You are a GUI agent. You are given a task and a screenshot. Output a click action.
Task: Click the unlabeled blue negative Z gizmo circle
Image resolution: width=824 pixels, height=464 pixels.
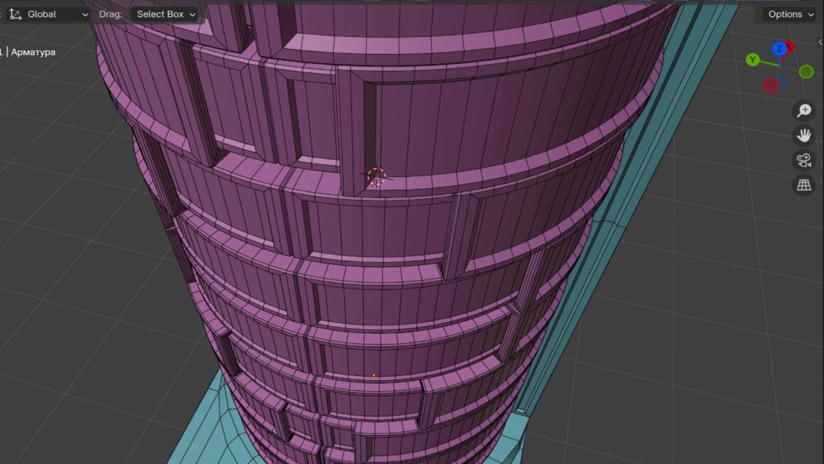[782, 82]
